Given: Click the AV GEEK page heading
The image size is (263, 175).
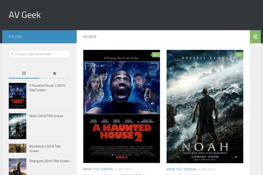Looking at the screenshot, I should 90,37.
